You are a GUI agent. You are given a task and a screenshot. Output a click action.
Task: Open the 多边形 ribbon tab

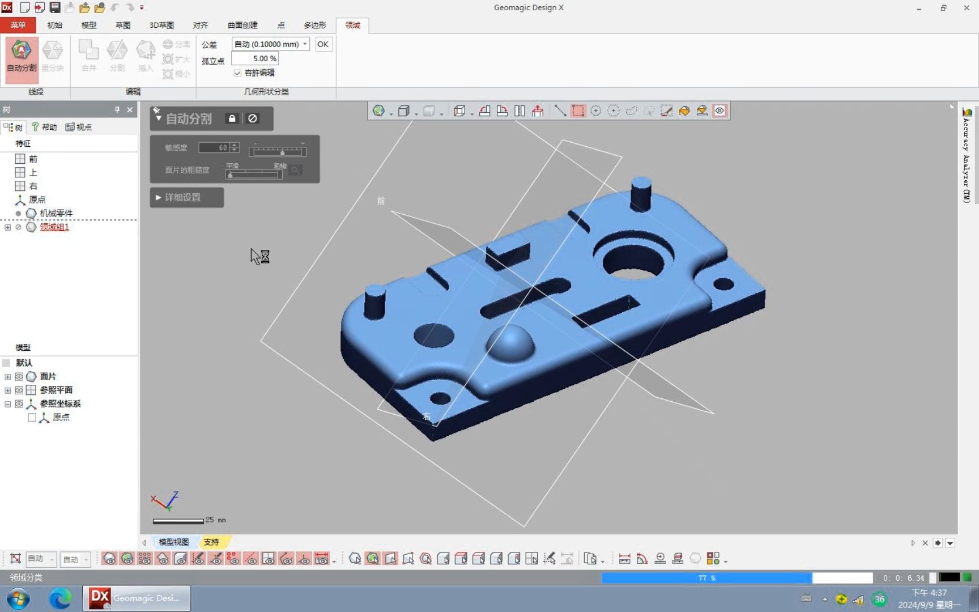[314, 25]
